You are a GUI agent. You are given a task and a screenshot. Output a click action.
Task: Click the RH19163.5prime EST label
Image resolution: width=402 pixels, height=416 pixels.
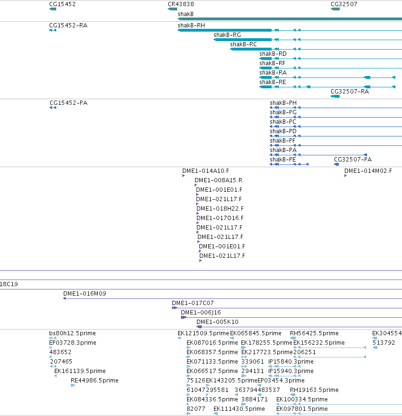tap(314, 390)
